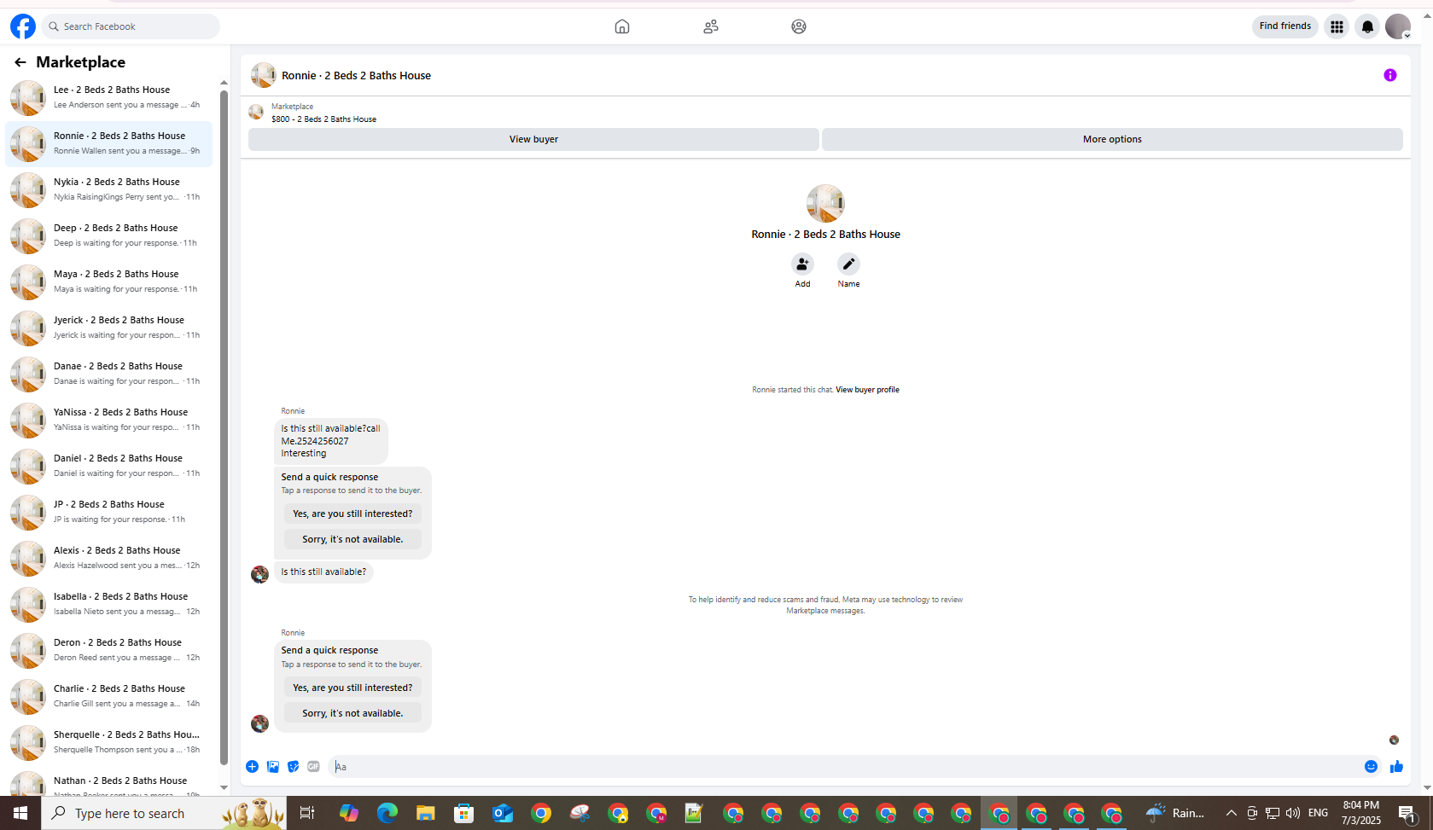Attach a photo with image icon
1433x830 pixels.
point(273,767)
